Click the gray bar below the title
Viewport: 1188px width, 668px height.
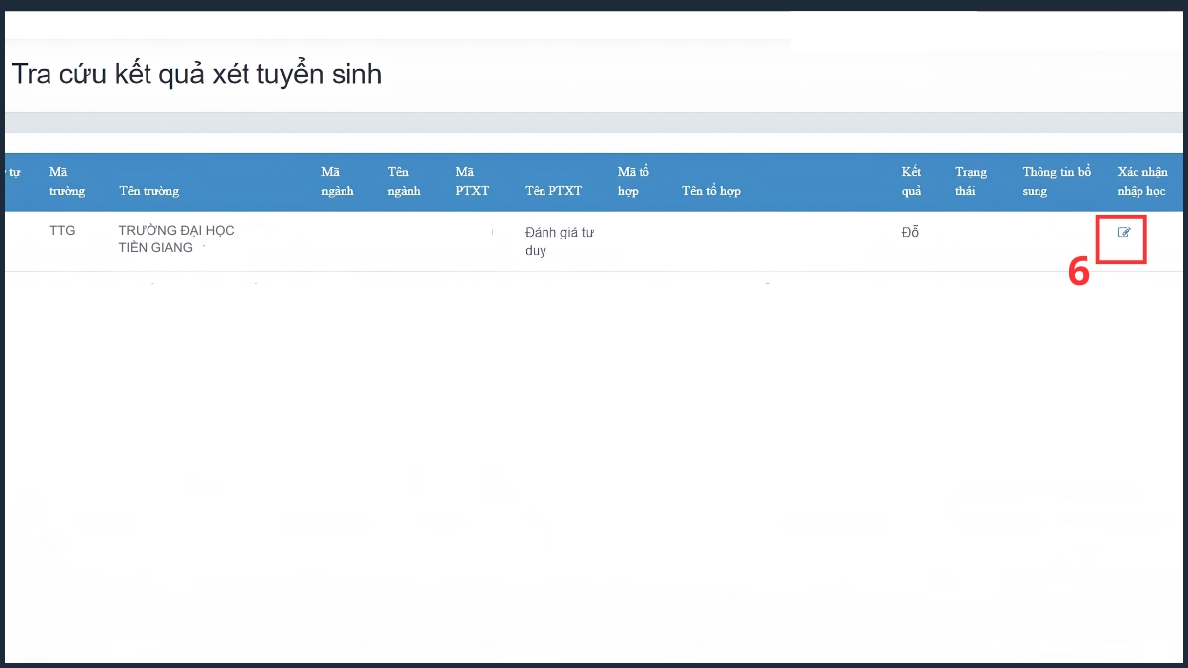pos(594,122)
